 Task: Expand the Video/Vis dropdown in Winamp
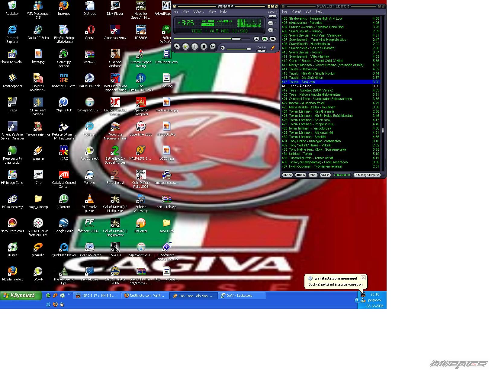click(x=272, y=16)
